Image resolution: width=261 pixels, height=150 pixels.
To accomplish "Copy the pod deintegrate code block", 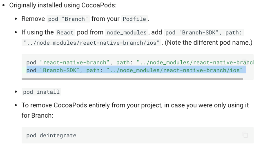I will (x=245, y=135).
